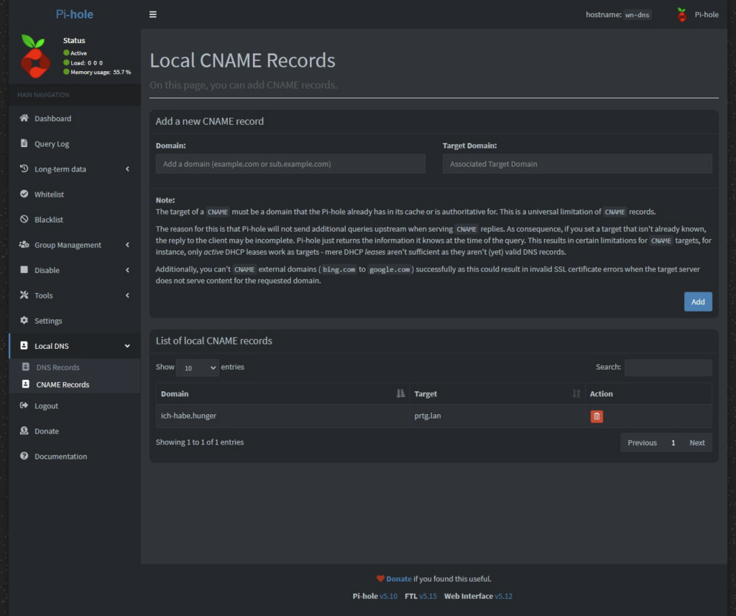The image size is (736, 616).
Task: Click the Dashboard home icon
Action: [24, 118]
